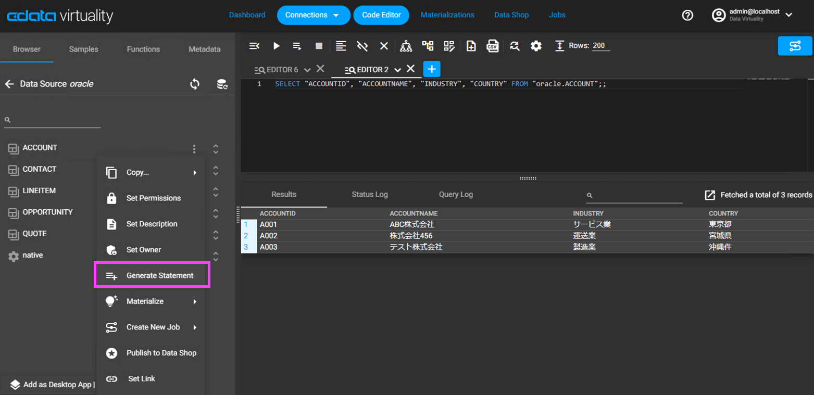The width and height of the screenshot is (814, 395).
Task: Switch to the Query Log tab
Action: tap(456, 195)
